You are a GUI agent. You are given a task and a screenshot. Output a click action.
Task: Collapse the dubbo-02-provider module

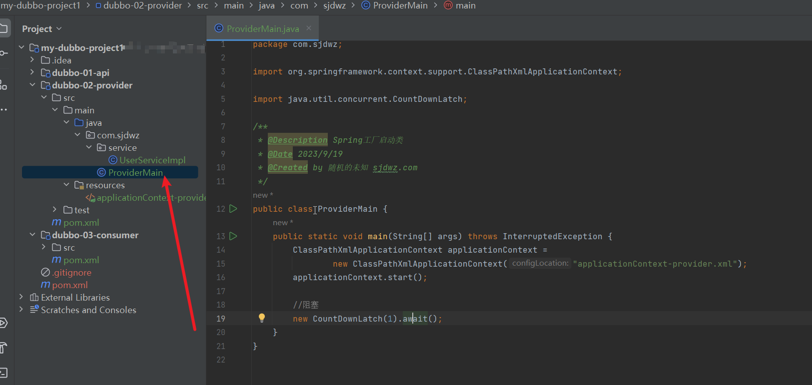[x=32, y=85]
